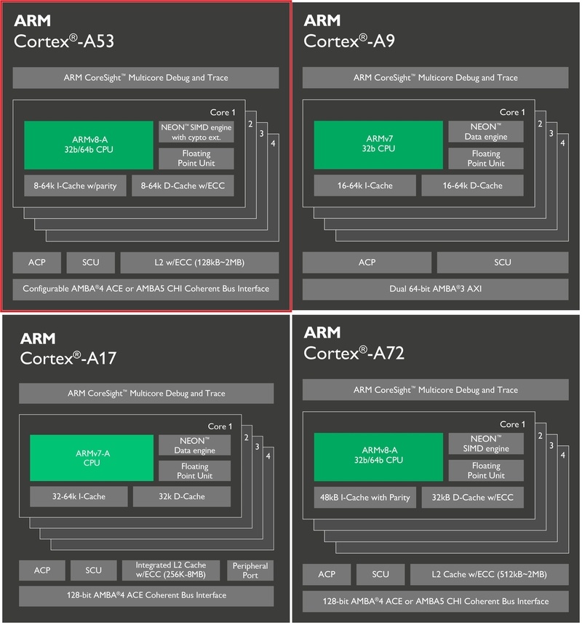Click the 16-64k I-Cache block
The width and height of the screenshot is (582, 625).
point(364,186)
